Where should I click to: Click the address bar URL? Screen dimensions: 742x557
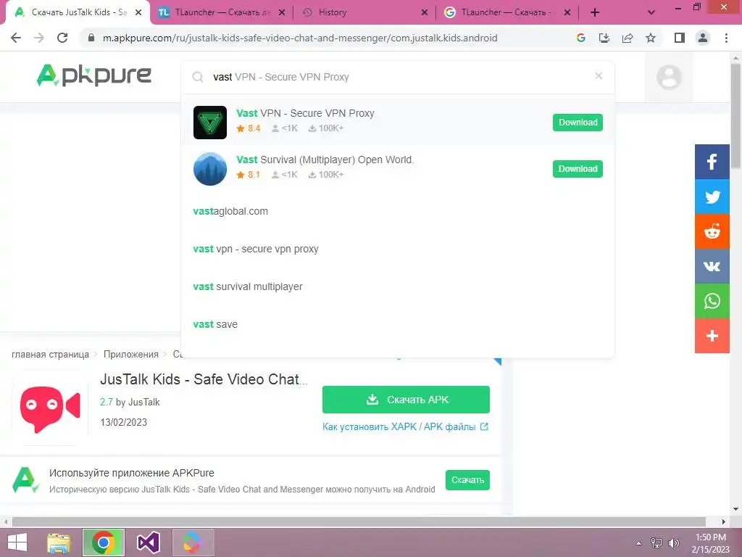(300, 38)
